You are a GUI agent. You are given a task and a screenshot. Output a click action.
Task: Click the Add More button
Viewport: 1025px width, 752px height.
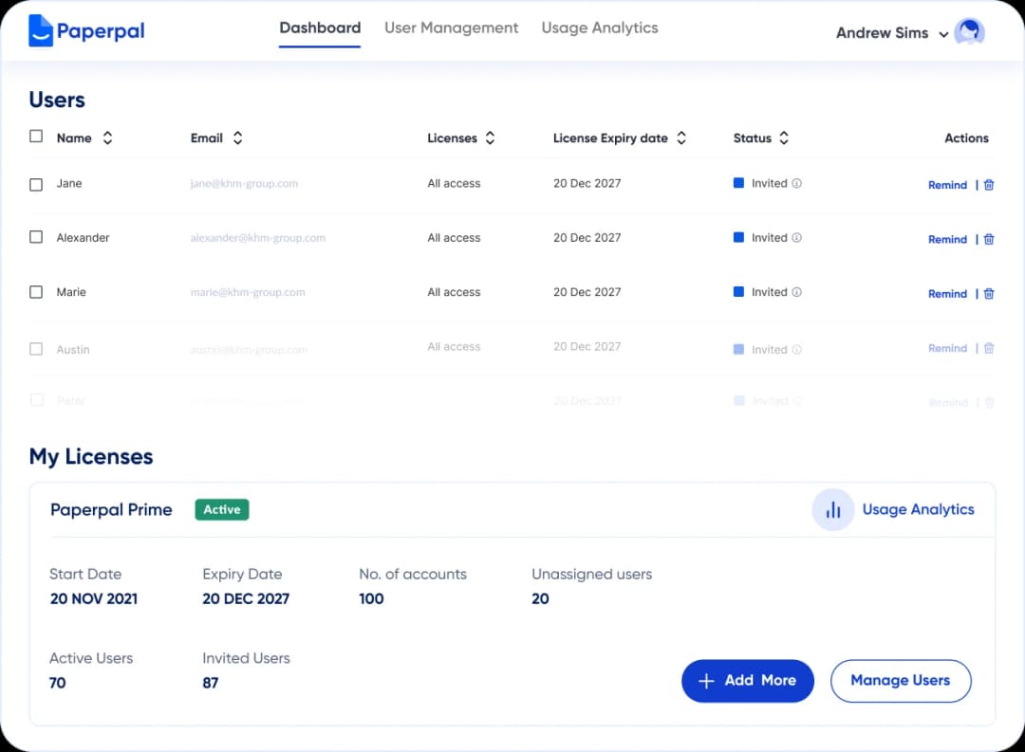tap(748, 681)
